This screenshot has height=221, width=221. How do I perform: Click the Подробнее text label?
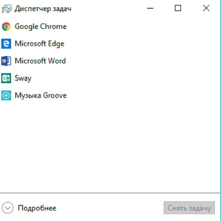(37, 208)
